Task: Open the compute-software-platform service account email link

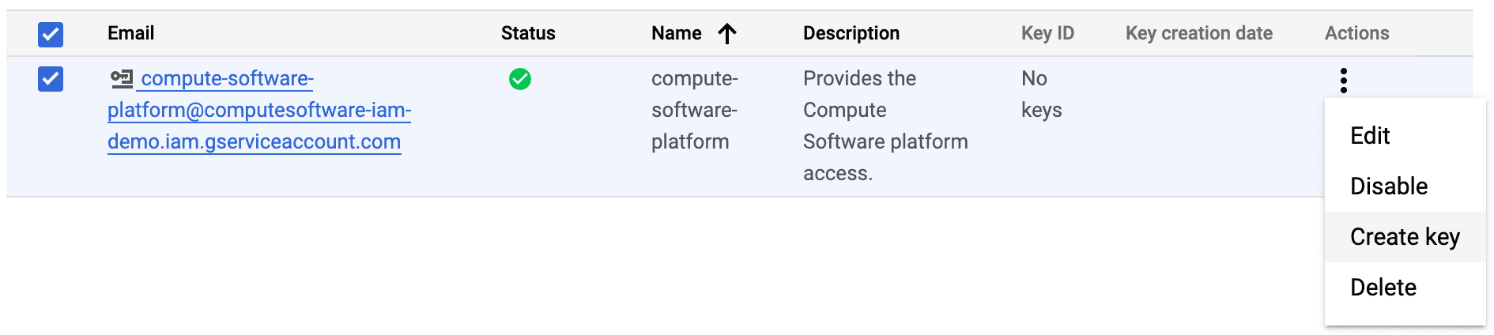Action: (258, 111)
